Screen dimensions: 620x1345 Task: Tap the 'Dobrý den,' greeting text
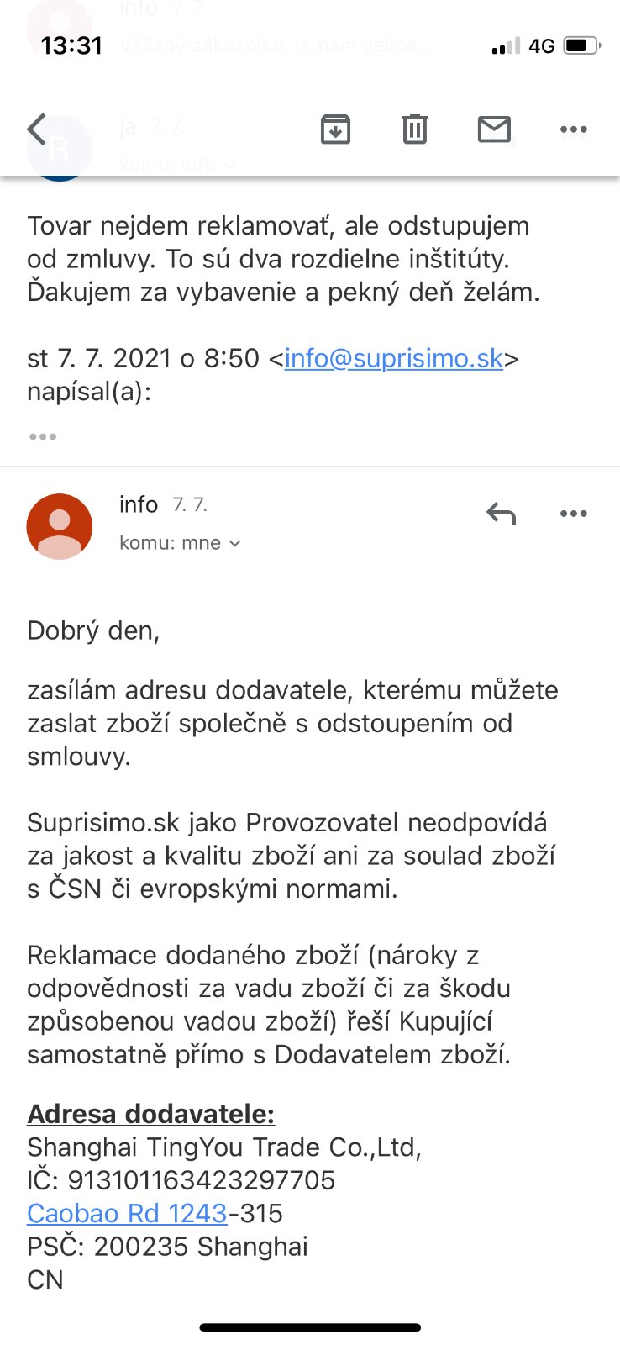(93, 630)
